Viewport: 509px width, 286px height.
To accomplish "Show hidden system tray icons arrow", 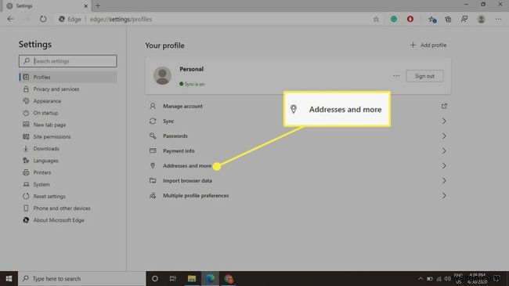I will coord(421,278).
